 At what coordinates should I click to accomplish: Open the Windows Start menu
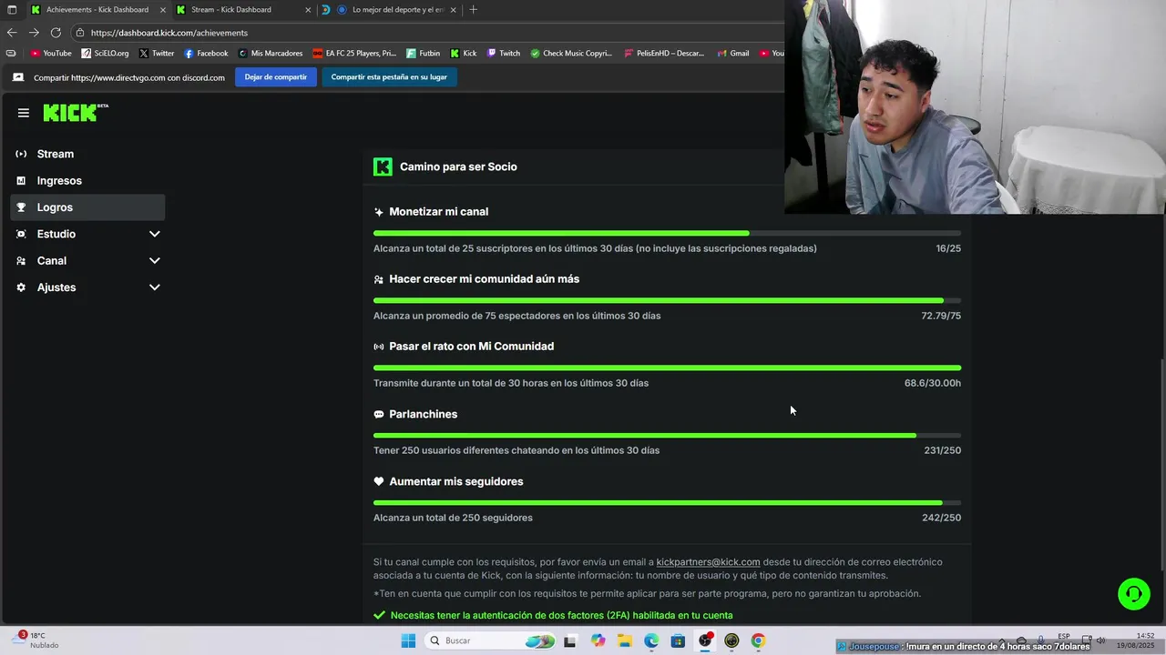pos(408,640)
